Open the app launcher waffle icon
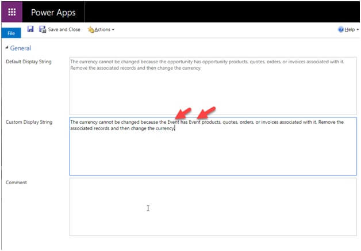Screen dimensions: 361x251 pyautogui.click(x=11, y=12)
